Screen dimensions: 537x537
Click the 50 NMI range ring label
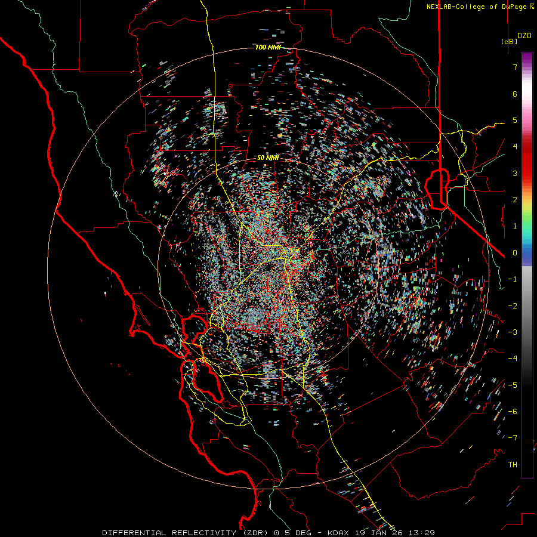(268, 158)
